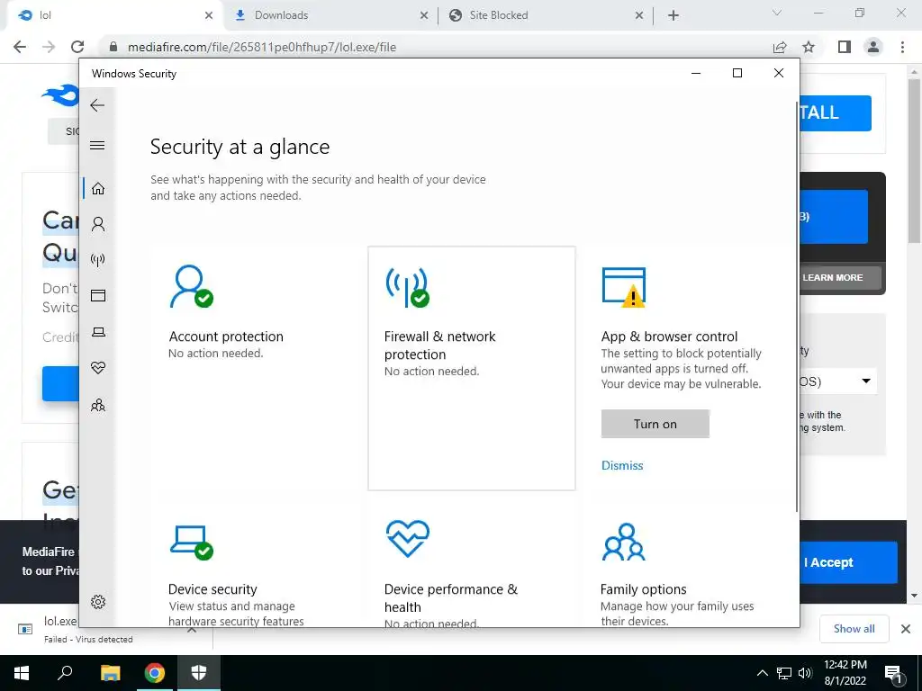Screen dimensions: 922x691
Task: Open Account protection heading
Action: [x=226, y=337]
